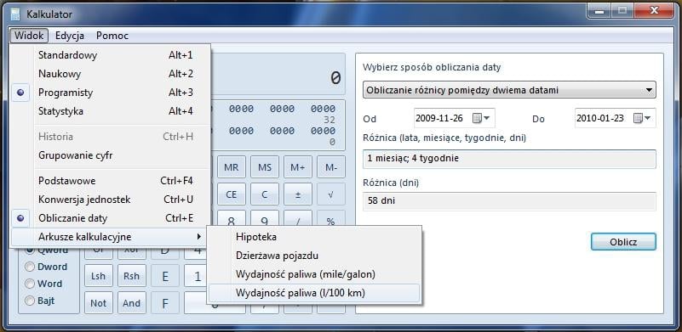Viewport: 682px width, 332px height.
Task: Click the M- memory subtract key
Action: click(331, 167)
